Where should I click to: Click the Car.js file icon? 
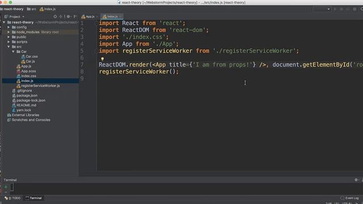(23, 61)
